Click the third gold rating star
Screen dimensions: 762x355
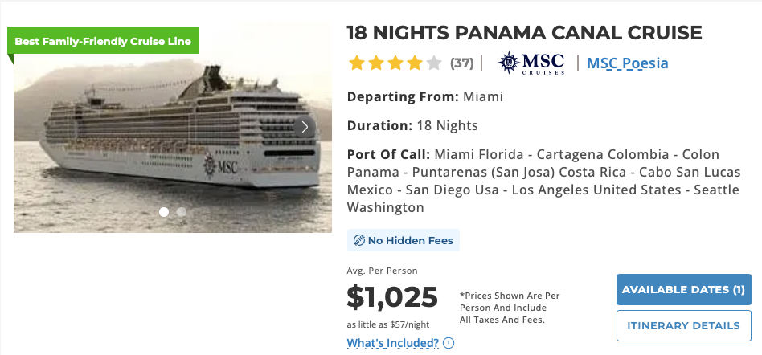[x=395, y=63]
